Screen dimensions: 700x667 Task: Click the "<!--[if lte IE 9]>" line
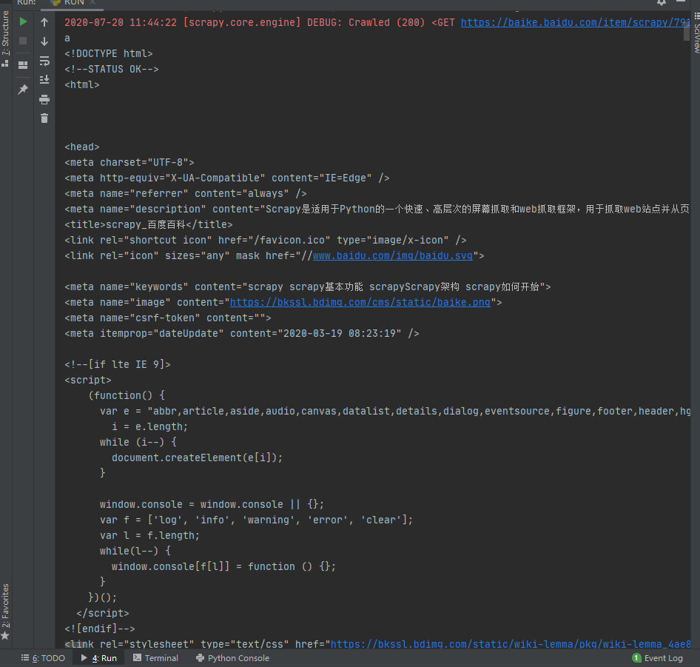[x=118, y=364]
